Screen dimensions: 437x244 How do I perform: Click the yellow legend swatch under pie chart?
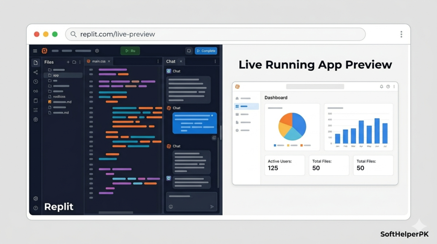288,145
